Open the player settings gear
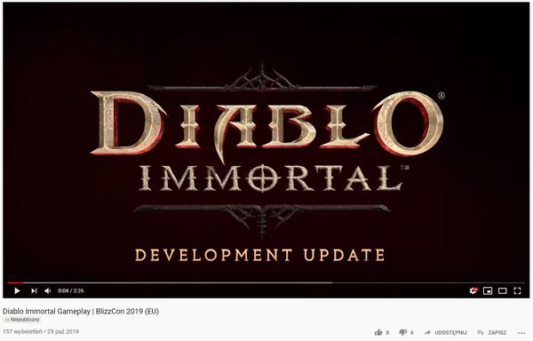 (473, 290)
